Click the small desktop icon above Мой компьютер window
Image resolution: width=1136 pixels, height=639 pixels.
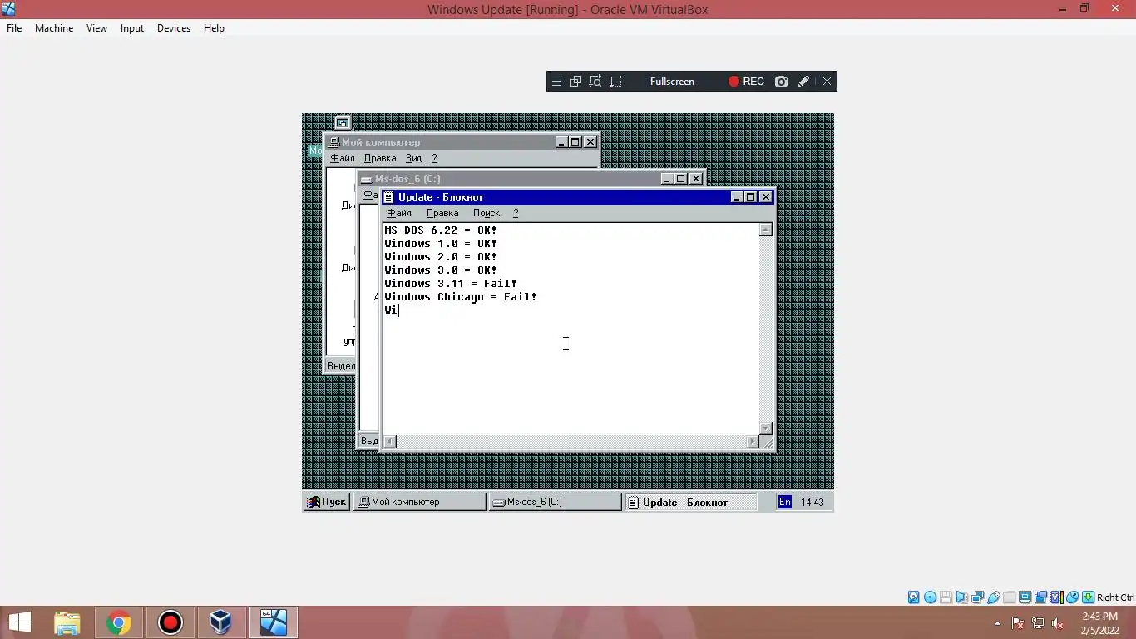[342, 122]
